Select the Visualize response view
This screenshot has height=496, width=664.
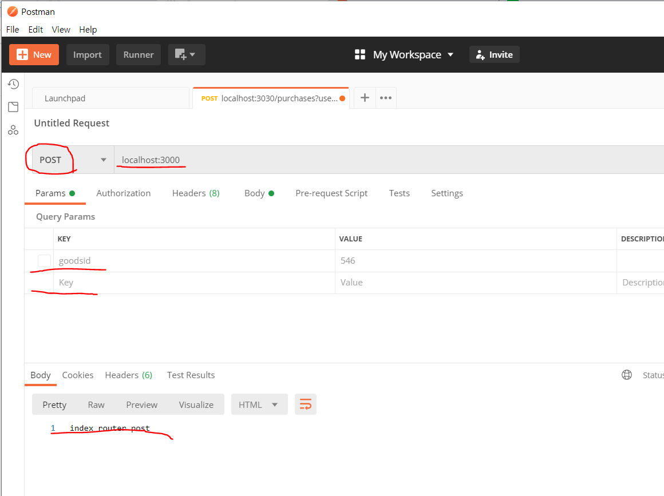[x=196, y=404]
